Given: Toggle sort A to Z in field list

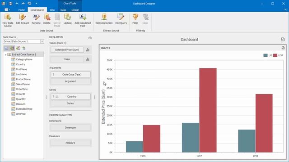Looking at the screenshot, I should pos(12,48).
